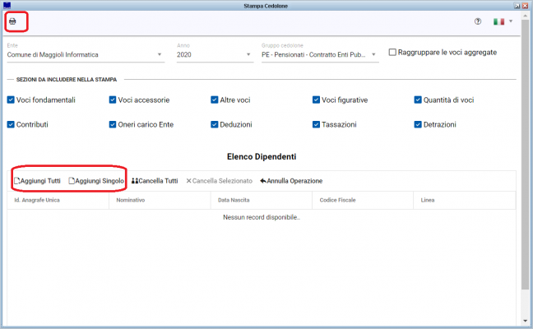Toggle the Oneri carico Ente checkbox
This screenshot has height=329, width=533.
(113, 124)
